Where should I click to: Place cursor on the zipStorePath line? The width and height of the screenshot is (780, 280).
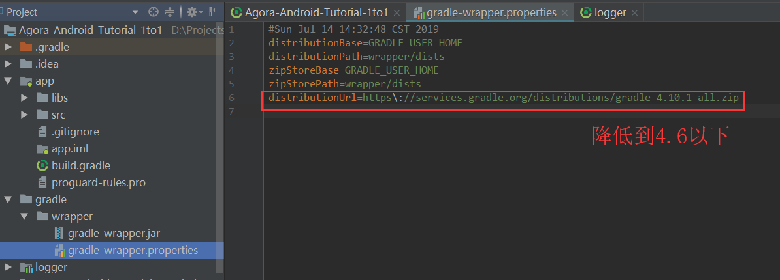tap(344, 84)
